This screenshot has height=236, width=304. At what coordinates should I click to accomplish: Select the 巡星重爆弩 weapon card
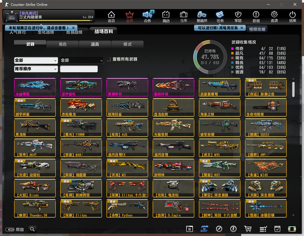(x=220, y=87)
